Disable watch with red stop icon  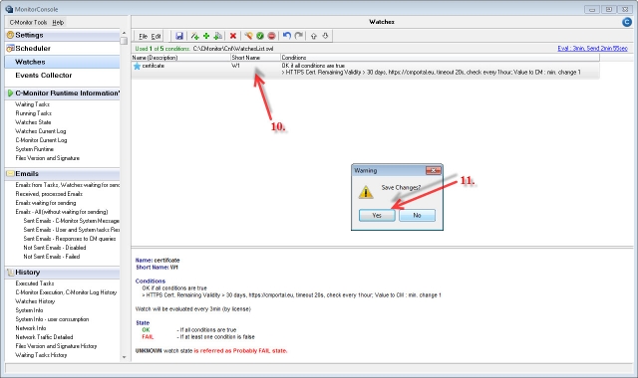point(271,36)
